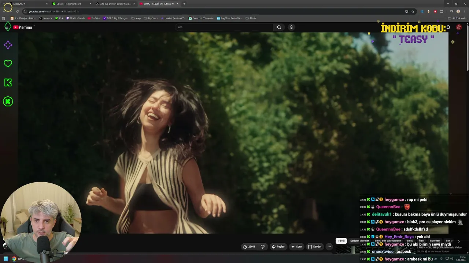The image size is (469, 263).
Task: Open Son Mesajlar bookmark
Action: tap(23, 18)
